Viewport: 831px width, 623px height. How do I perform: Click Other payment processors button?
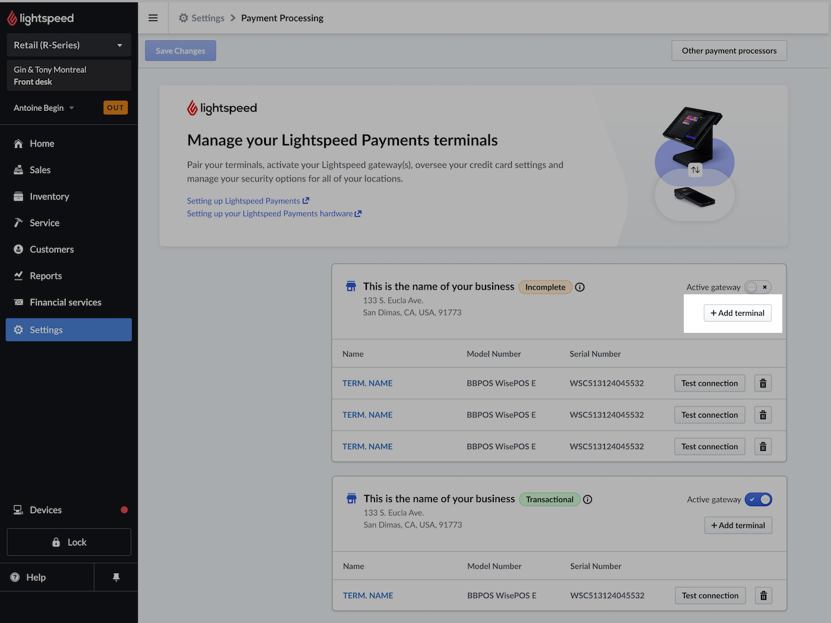pos(729,51)
